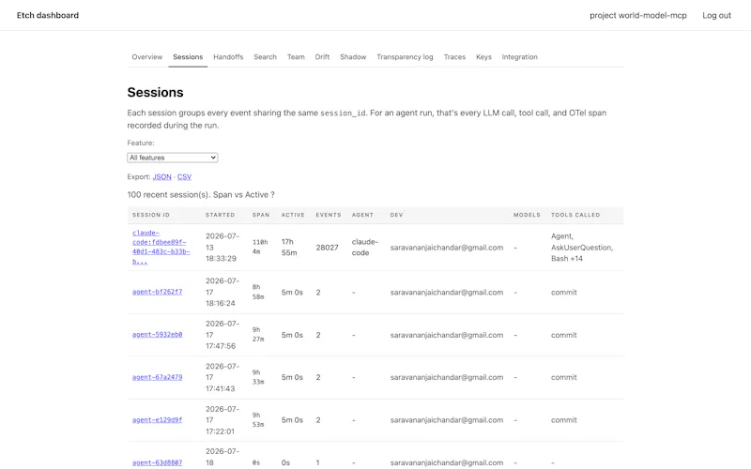Click the 2026-07-17 17:47:56 start time
The width and height of the screenshot is (751, 469).
tap(222, 335)
